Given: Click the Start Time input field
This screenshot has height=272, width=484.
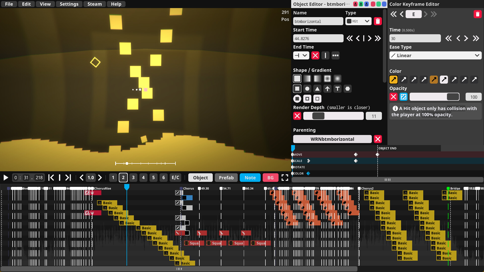Looking at the screenshot, I should [318, 38].
